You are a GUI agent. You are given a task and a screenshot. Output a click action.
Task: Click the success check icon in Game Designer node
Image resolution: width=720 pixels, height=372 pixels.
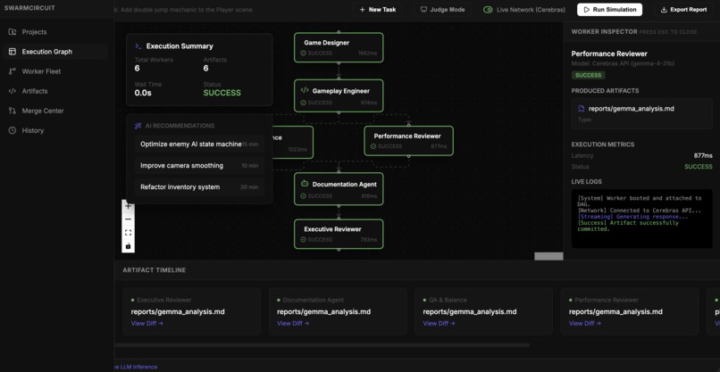tap(303, 54)
